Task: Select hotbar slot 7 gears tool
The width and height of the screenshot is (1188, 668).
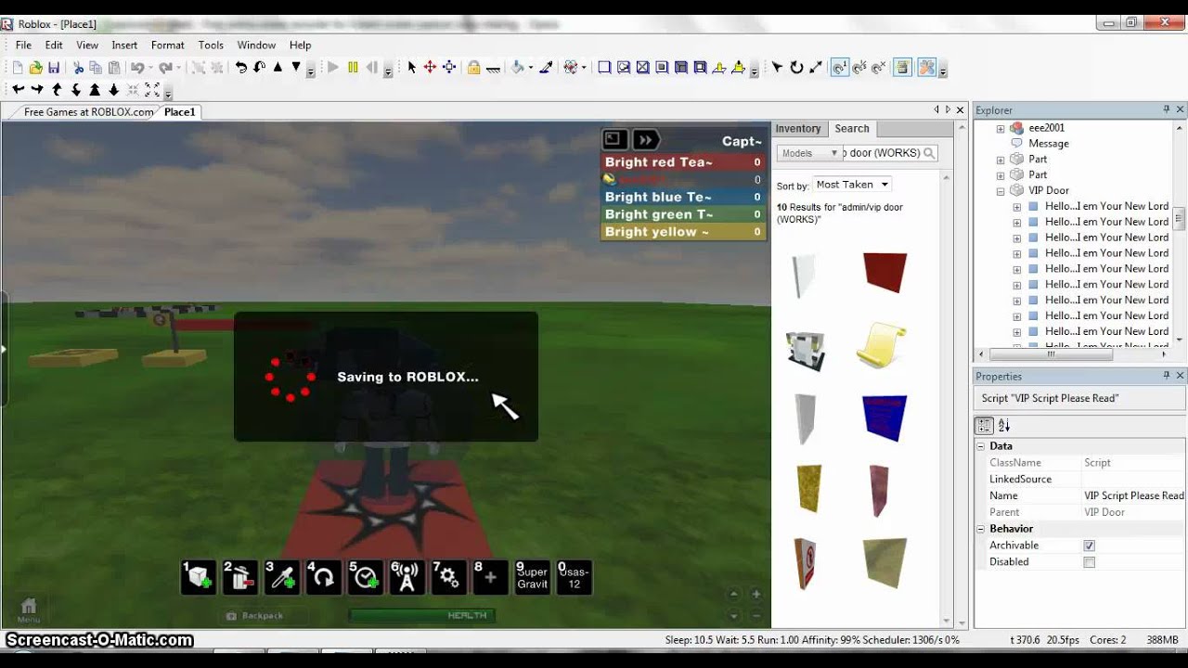Action: point(448,577)
